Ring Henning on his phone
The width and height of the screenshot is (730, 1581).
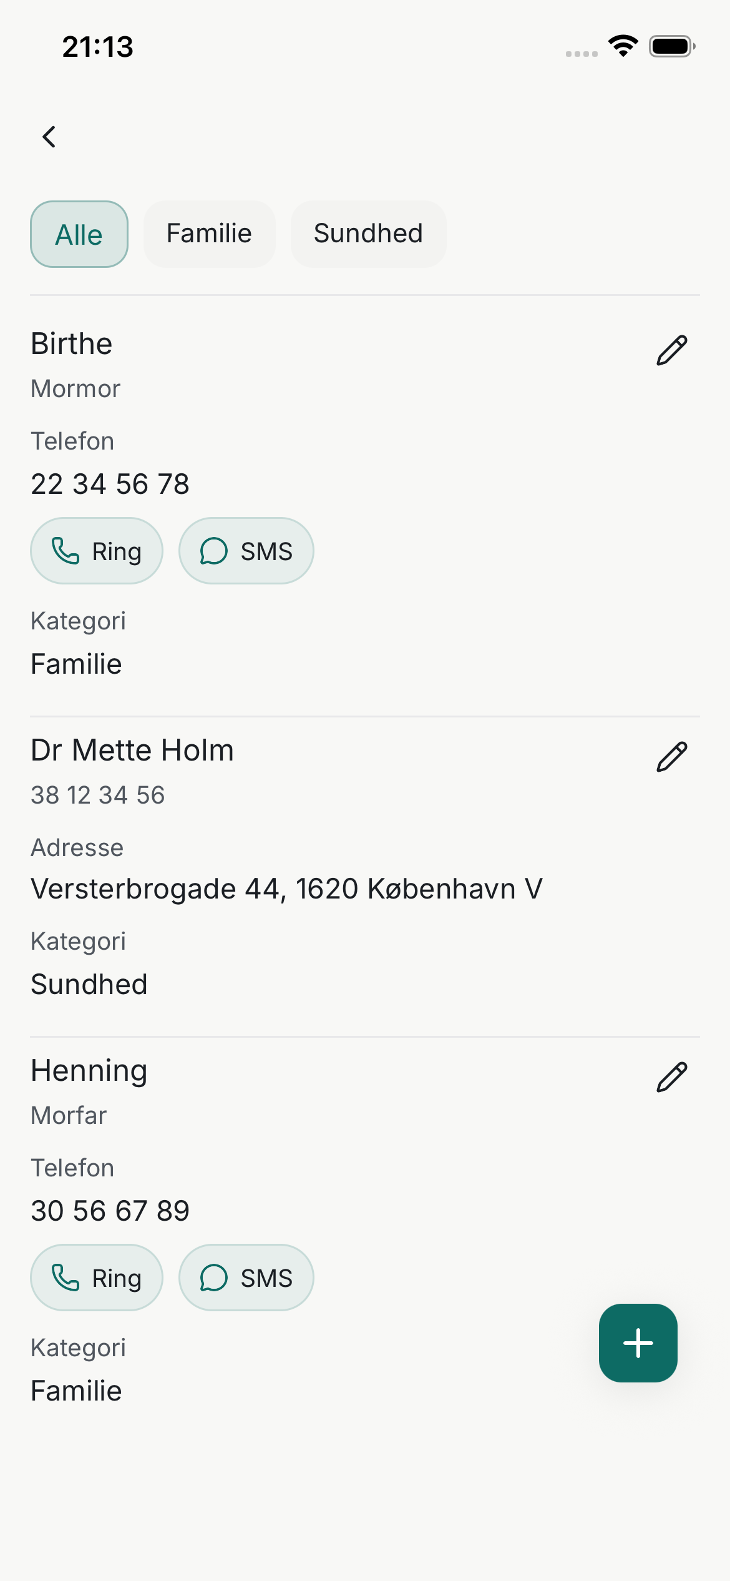pos(97,1278)
